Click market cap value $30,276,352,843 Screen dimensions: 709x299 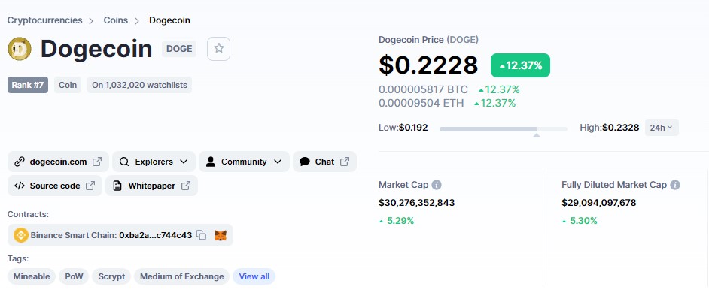(416, 203)
